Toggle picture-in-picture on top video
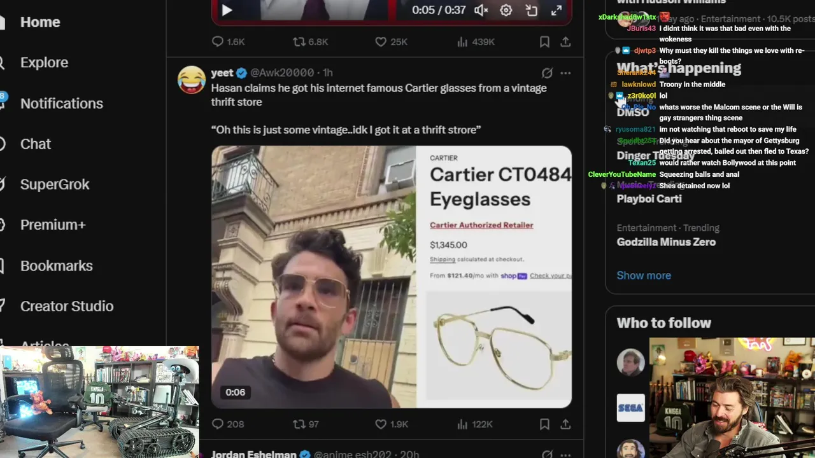This screenshot has width=815, height=458. [x=531, y=10]
